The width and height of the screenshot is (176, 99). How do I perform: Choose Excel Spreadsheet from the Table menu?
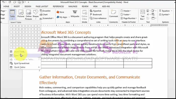pos(25,63)
